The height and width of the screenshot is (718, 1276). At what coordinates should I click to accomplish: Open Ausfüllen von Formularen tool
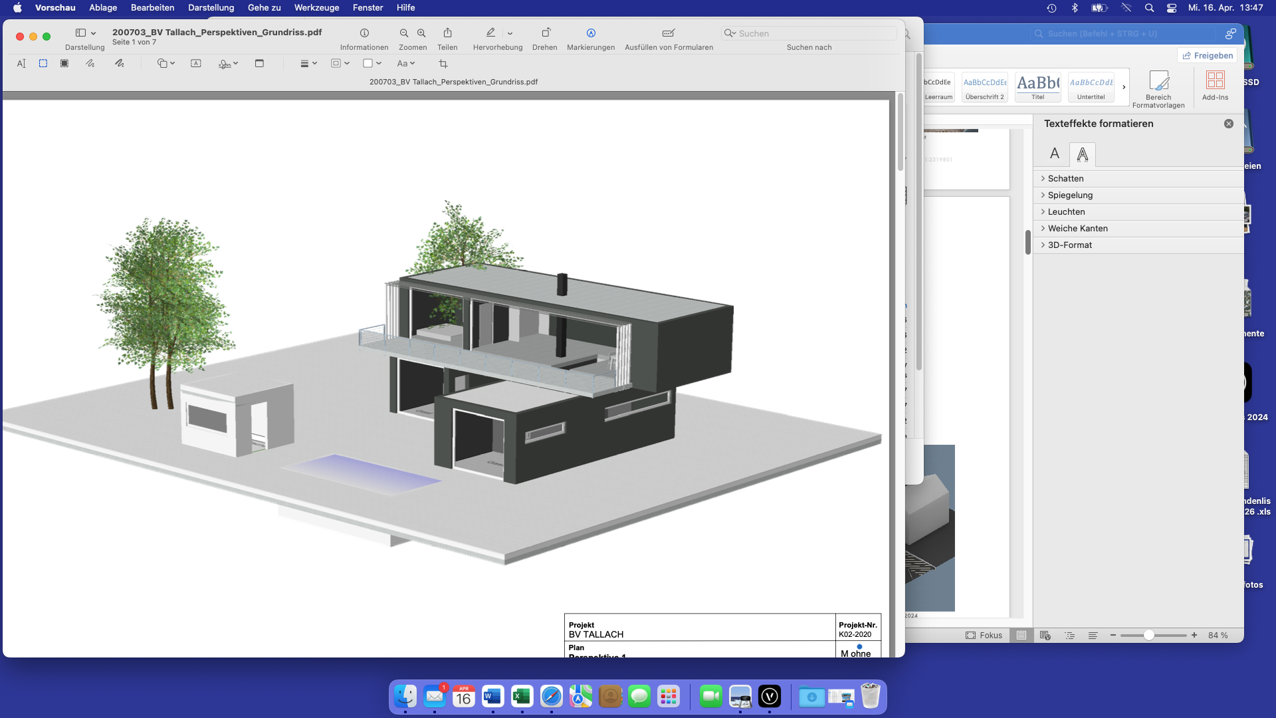[669, 33]
